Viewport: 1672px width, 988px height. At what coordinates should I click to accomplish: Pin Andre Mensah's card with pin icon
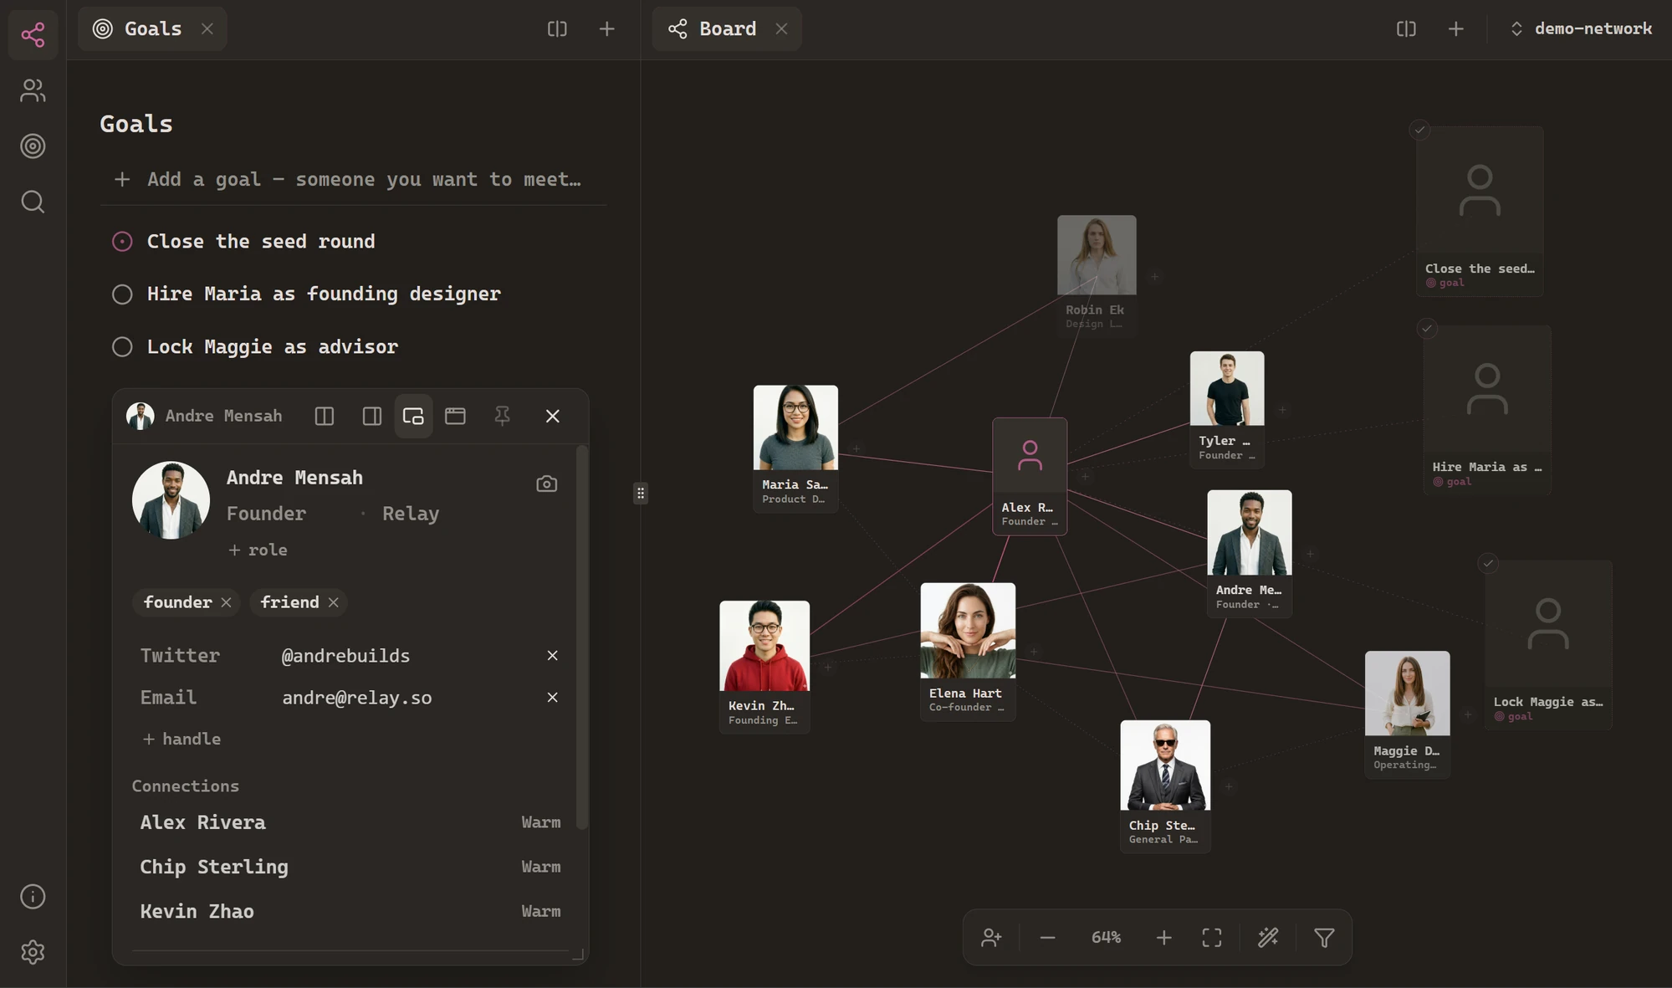(502, 416)
